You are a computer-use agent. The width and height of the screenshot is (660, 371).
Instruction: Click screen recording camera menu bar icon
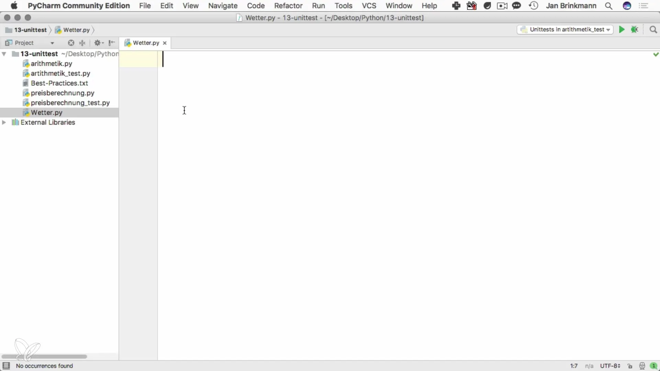pos(502,6)
